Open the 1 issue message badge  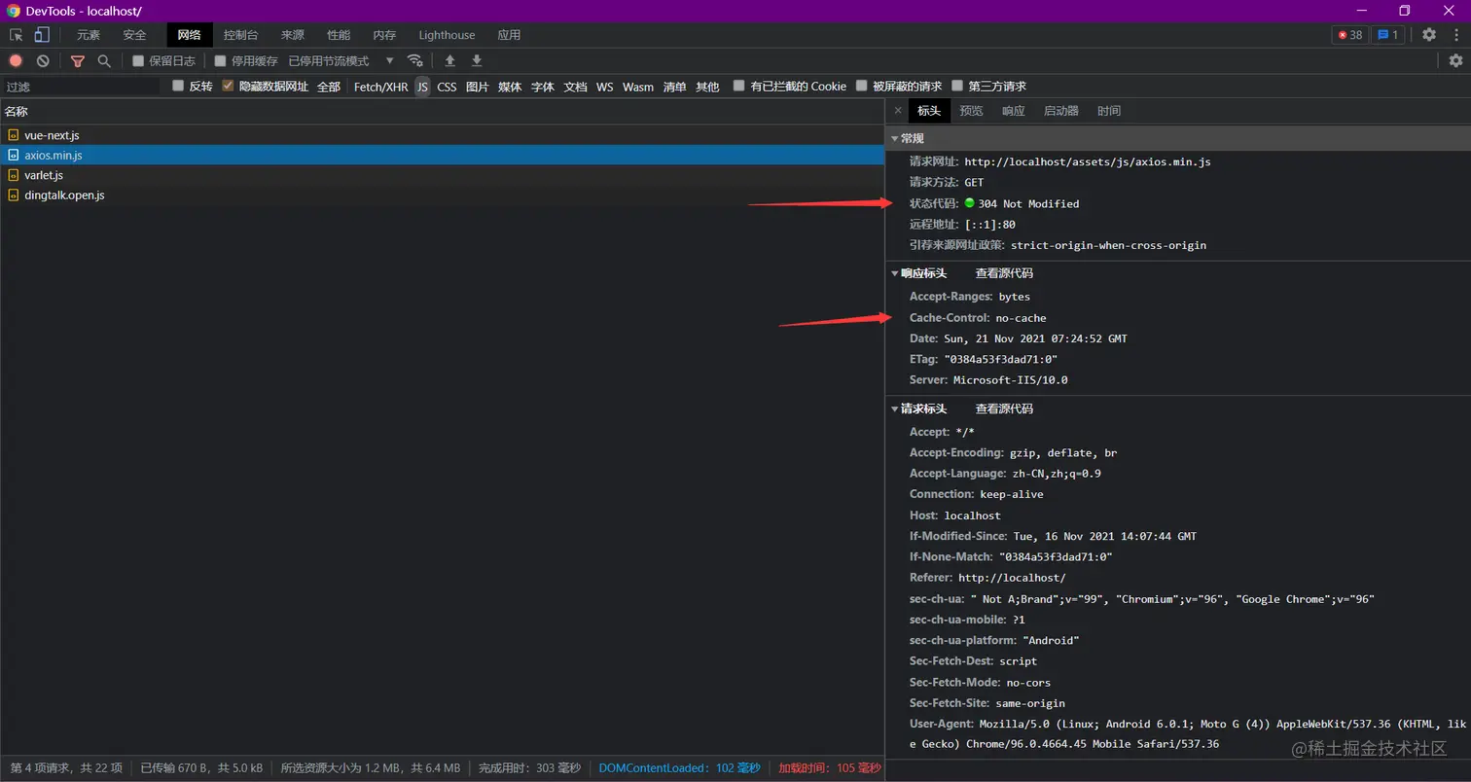click(x=1388, y=35)
